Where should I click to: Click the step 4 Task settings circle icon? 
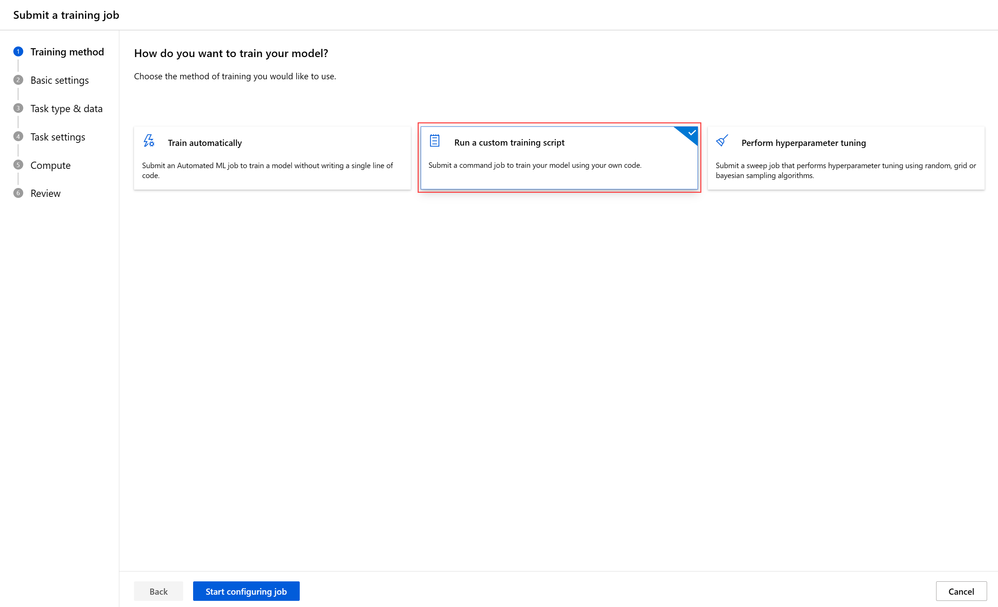18,136
